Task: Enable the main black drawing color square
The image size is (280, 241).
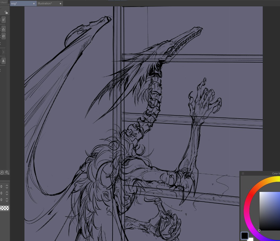Action: tap(245, 235)
